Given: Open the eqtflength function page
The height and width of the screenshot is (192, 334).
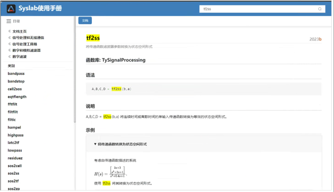Looking at the screenshot, I should 17,97.
